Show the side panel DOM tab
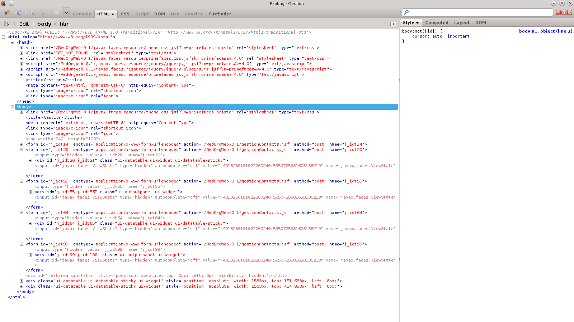This screenshot has height=322, width=574. (481, 23)
